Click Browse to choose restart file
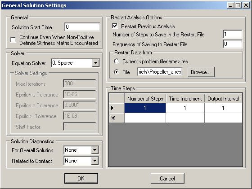252x189 pixels. (x=201, y=72)
